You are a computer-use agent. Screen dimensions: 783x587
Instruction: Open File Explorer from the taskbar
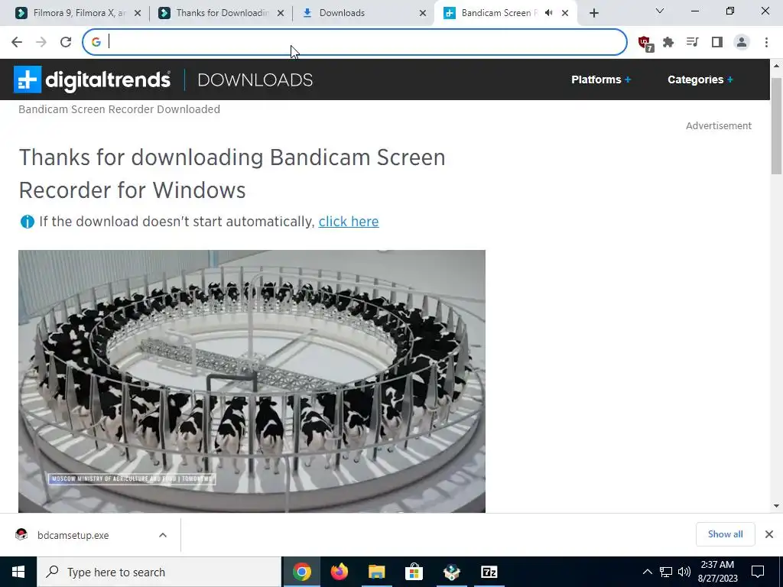point(376,572)
